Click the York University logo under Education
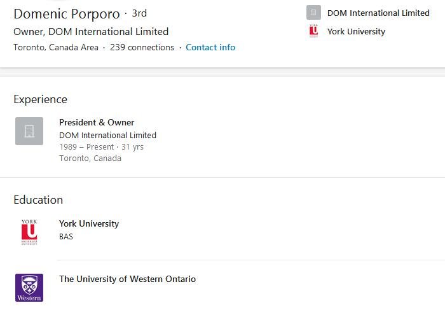Screen dimensions: 445x310 click(x=29, y=232)
